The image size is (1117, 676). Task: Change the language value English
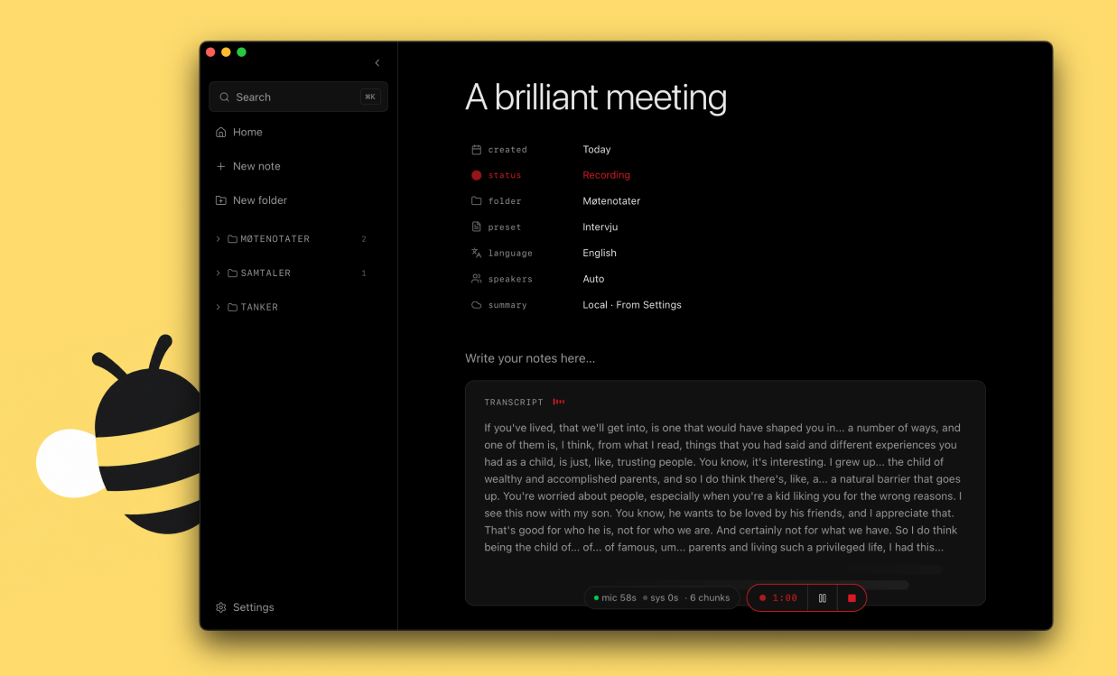tap(600, 253)
